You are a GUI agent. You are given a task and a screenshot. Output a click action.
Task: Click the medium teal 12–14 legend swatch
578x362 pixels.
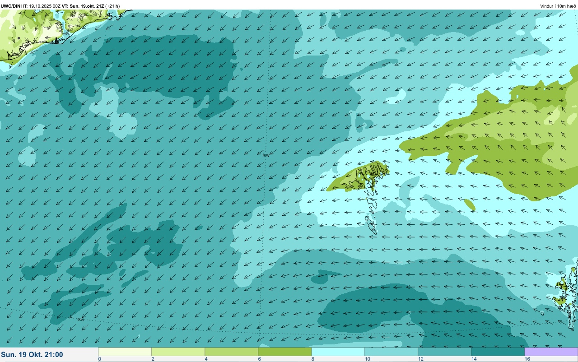[x=445, y=352]
